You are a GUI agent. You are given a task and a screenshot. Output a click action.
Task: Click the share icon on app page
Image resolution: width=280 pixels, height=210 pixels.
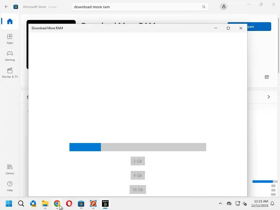point(267,77)
